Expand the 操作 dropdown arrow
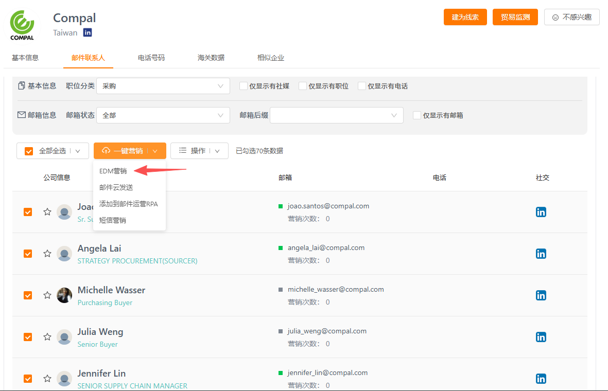Viewport: 608px width, 391px height. pos(217,151)
